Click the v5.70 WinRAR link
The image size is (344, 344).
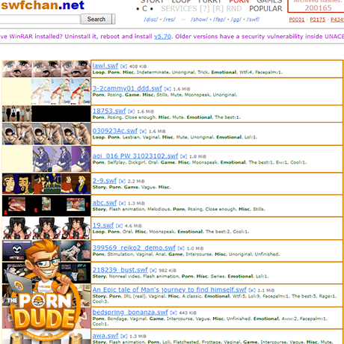162,37
